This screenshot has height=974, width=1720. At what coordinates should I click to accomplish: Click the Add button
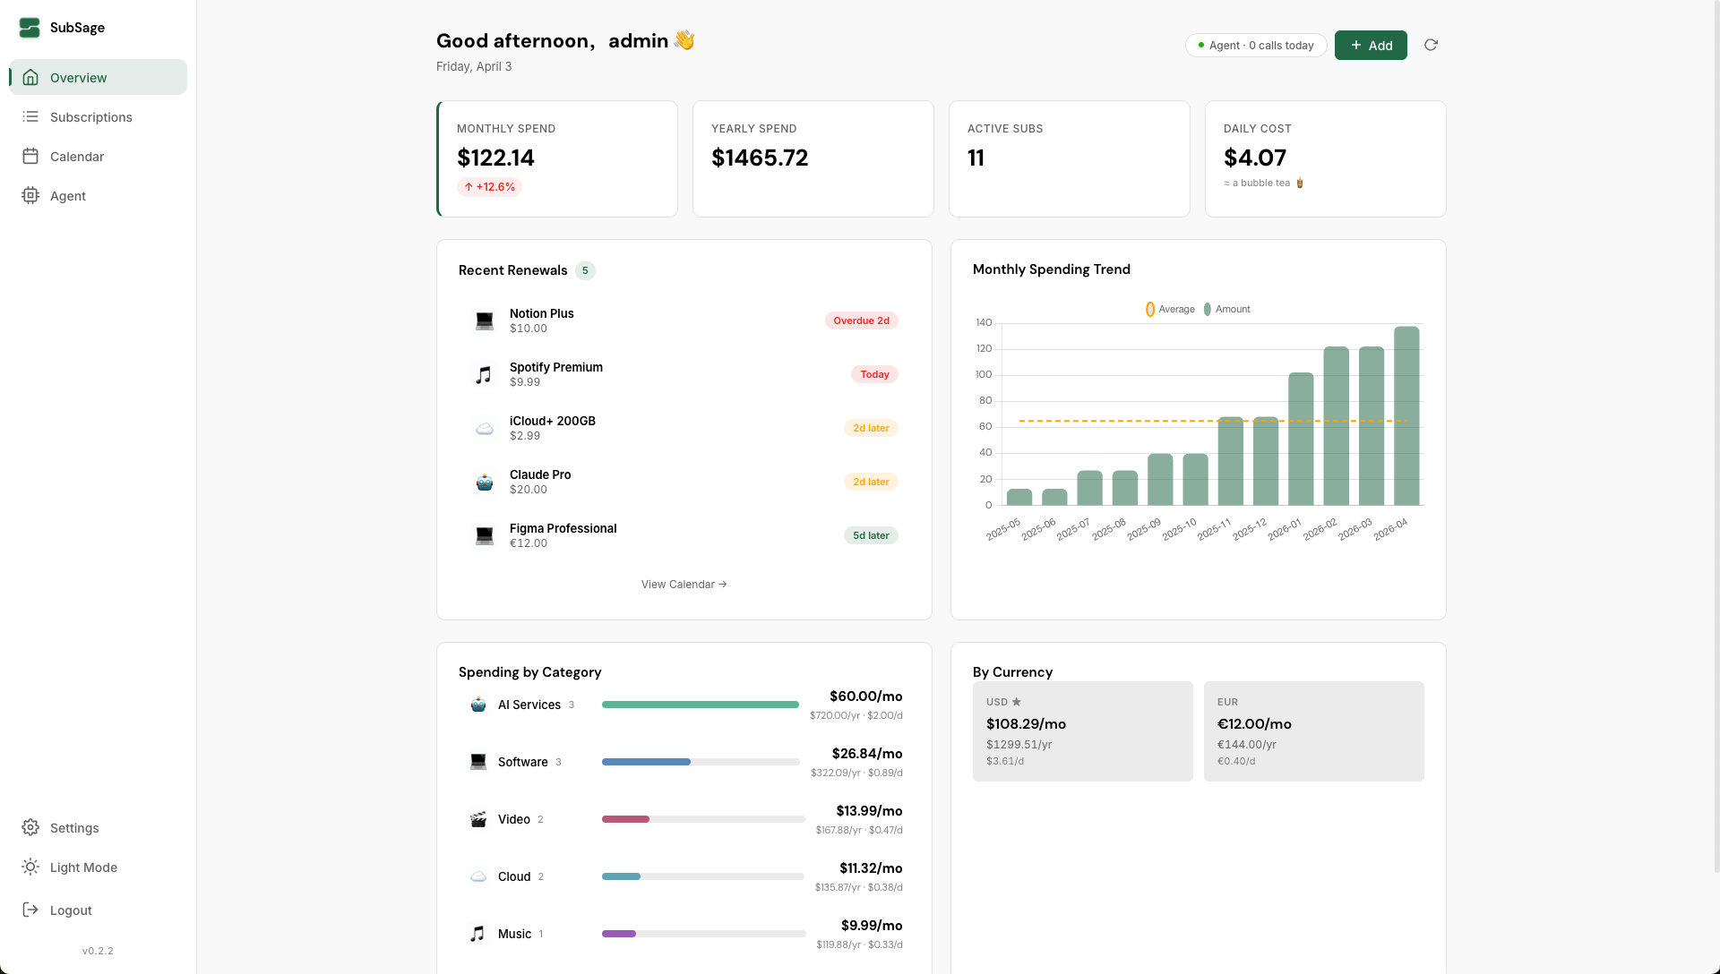[x=1370, y=45]
